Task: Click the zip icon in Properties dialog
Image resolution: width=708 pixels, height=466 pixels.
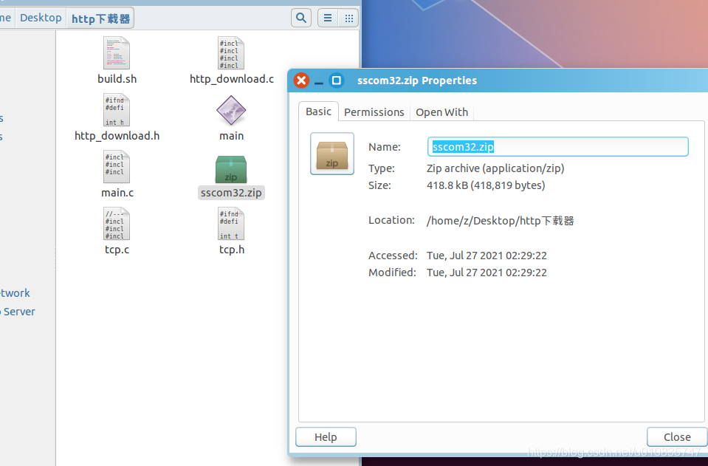Action: coord(332,154)
